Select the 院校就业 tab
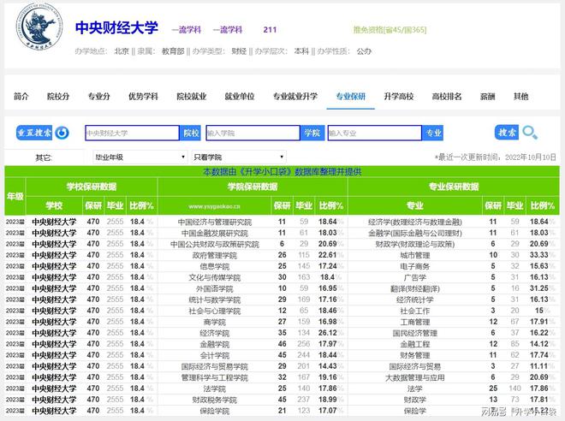Viewport: 565px width, 421px height. point(192,96)
